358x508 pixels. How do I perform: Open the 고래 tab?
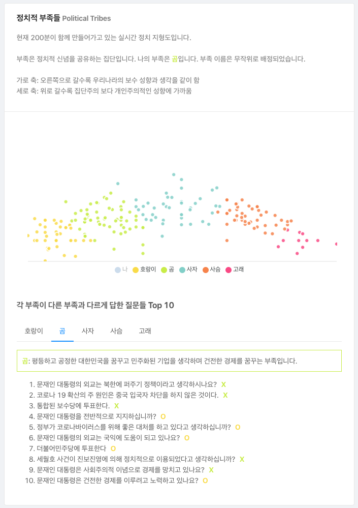[x=145, y=331]
